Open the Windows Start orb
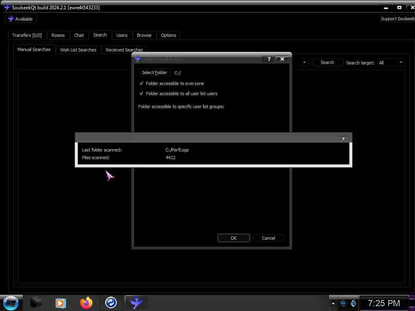This screenshot has height=311, width=415. click(x=11, y=303)
